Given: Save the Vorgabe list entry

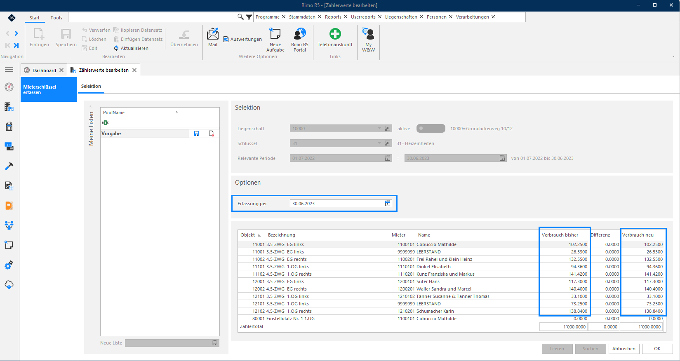Looking at the screenshot, I should pos(197,134).
